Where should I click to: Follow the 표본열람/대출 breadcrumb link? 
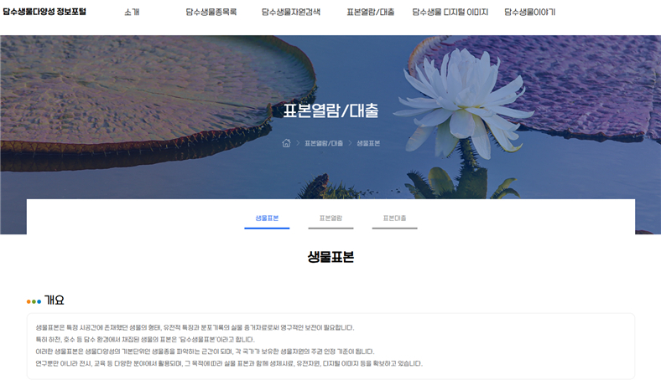click(x=324, y=143)
